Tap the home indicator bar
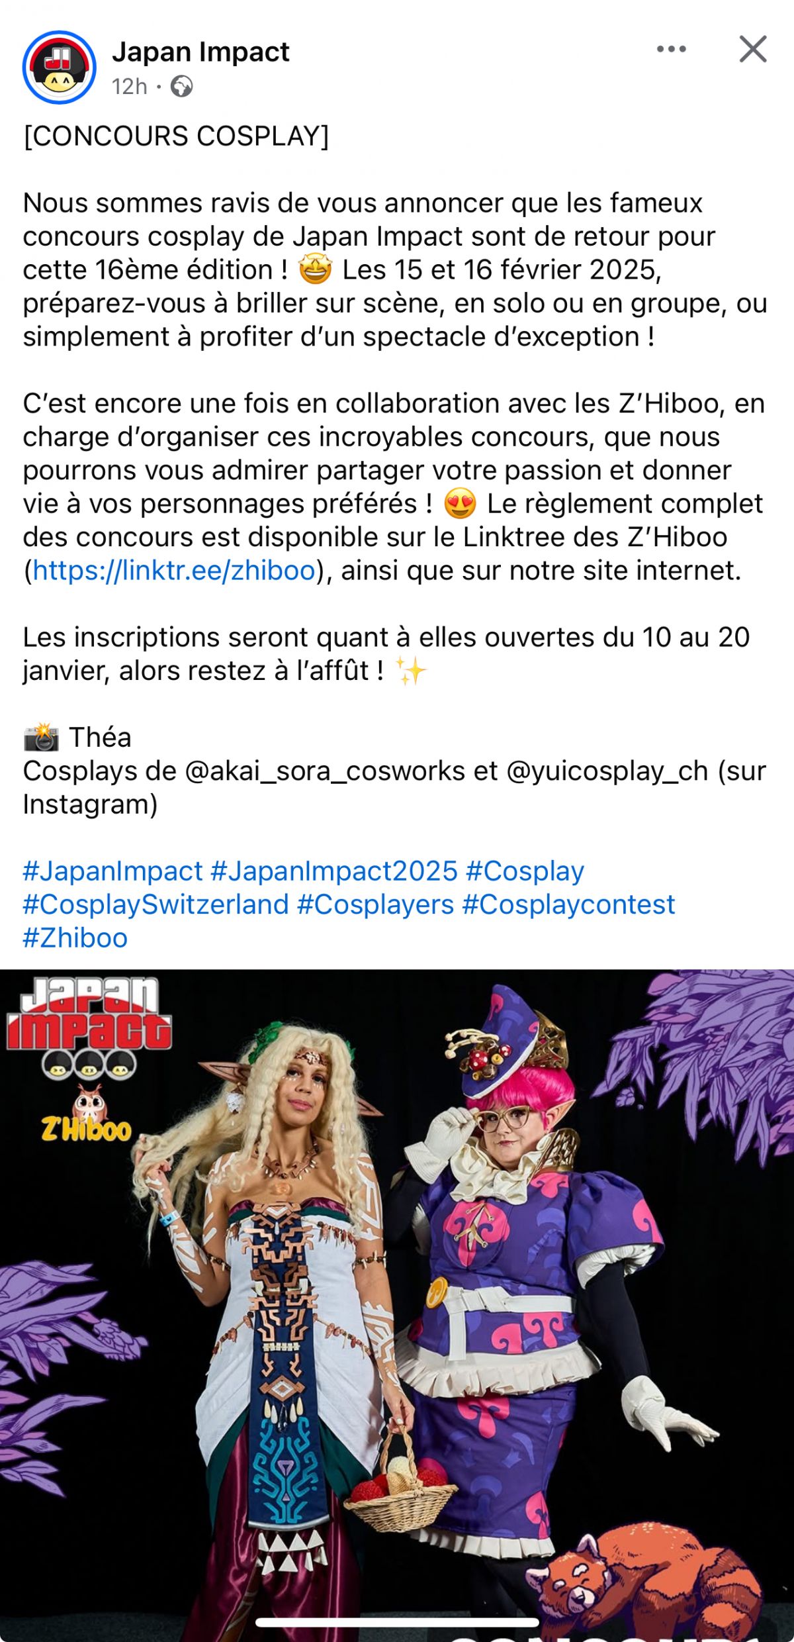 pos(397,1622)
